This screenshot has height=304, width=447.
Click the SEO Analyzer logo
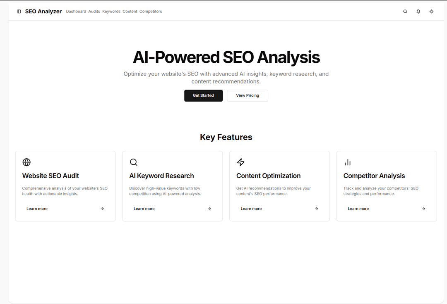[43, 11]
